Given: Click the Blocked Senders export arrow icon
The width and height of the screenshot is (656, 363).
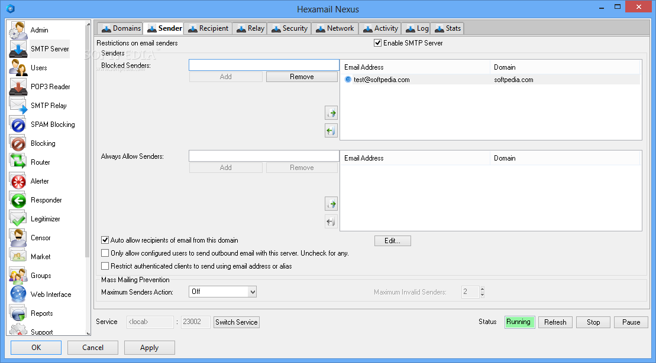Looking at the screenshot, I should pyautogui.click(x=331, y=131).
